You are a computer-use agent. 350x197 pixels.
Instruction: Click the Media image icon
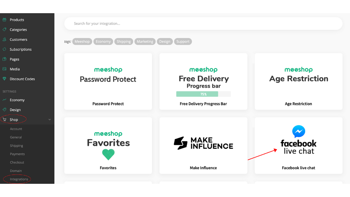(5, 69)
